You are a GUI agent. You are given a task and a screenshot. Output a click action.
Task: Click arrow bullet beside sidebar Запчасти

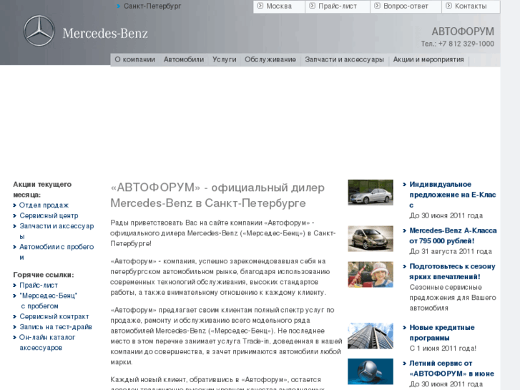point(14,226)
